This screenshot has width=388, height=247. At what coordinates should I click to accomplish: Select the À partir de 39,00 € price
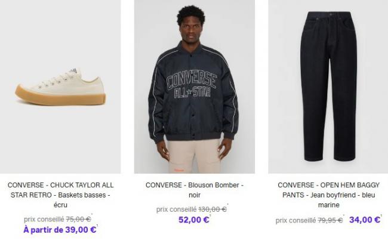click(60, 230)
